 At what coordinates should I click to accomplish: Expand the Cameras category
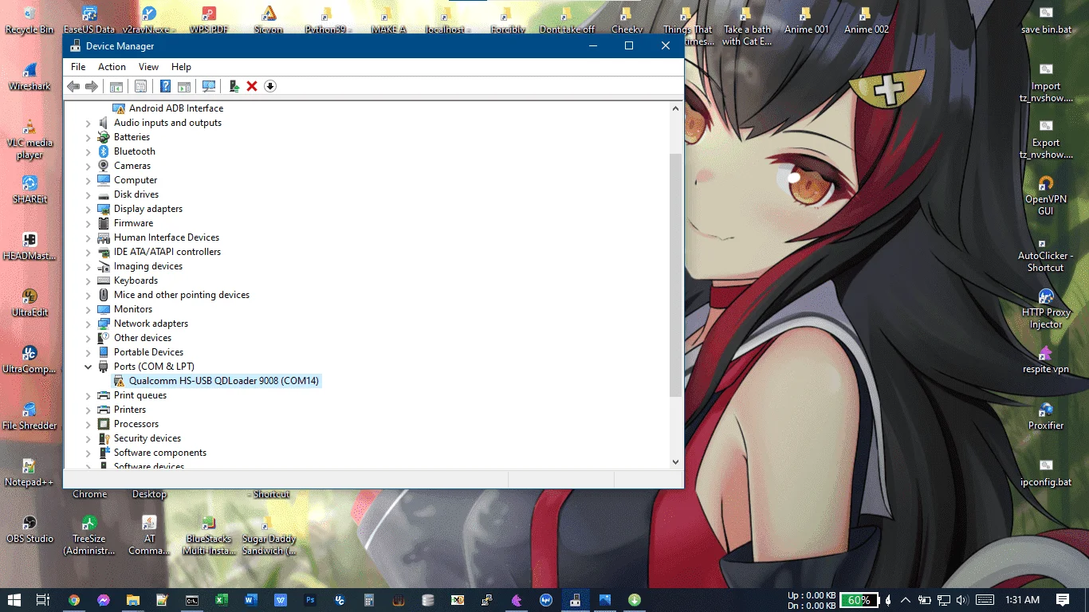(x=88, y=167)
